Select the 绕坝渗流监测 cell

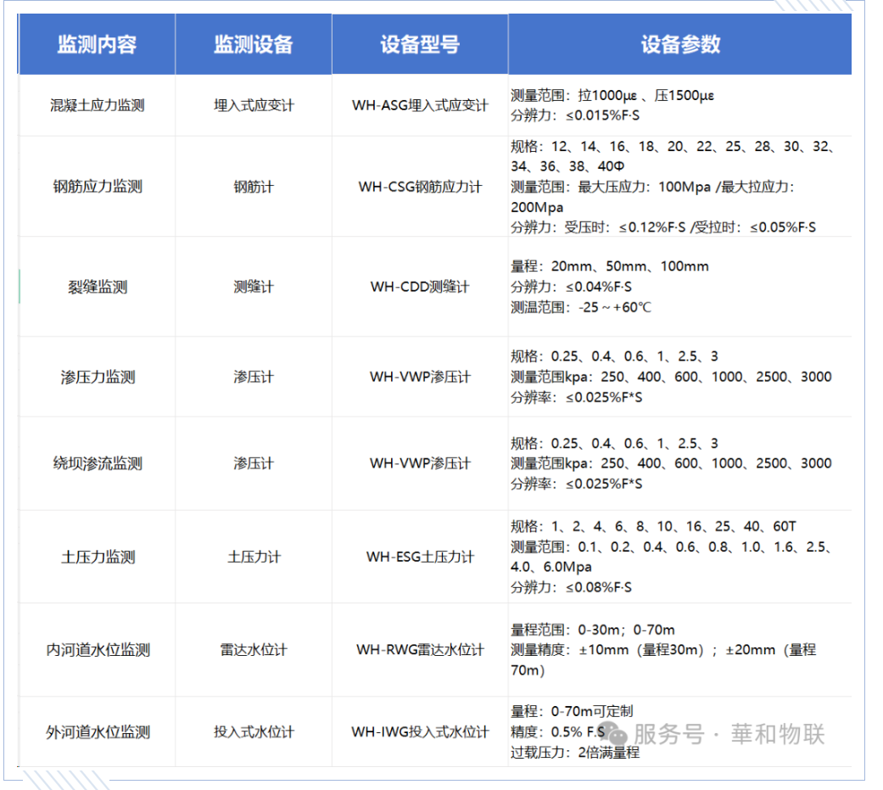pos(97,464)
